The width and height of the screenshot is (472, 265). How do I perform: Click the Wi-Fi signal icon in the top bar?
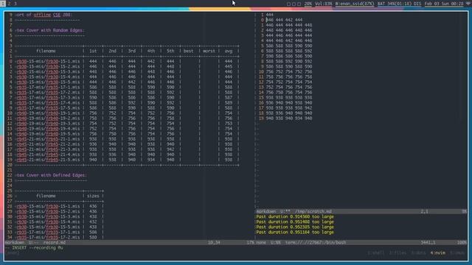click(468, 4)
